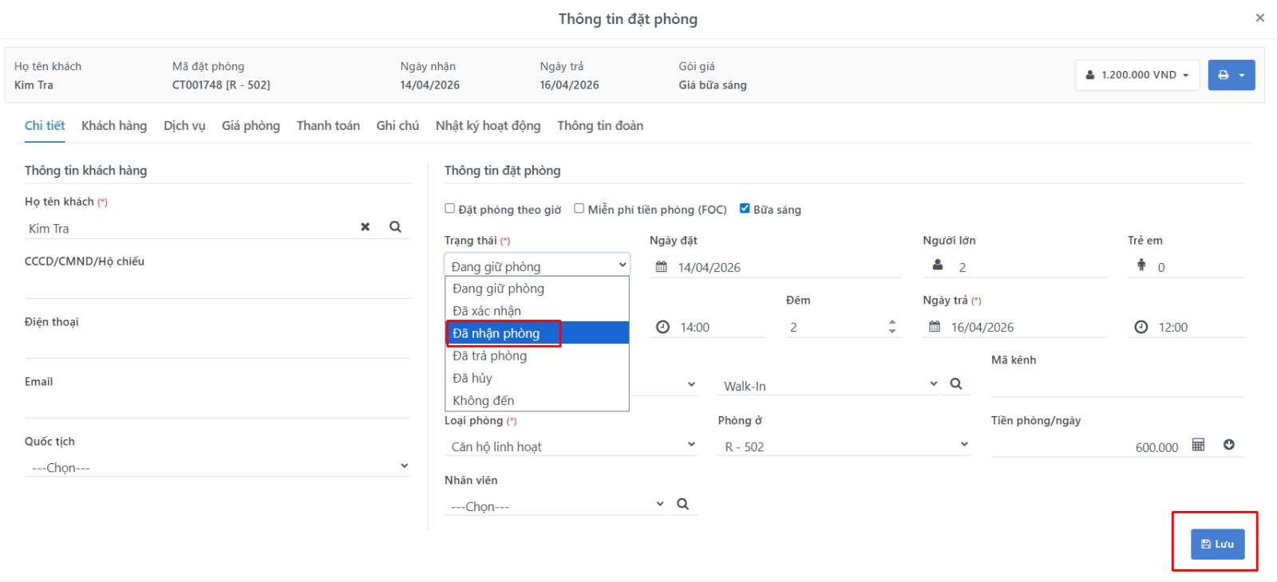The image size is (1277, 582).
Task: Click booking code CT001748 [R - 502]
Action: click(x=221, y=85)
